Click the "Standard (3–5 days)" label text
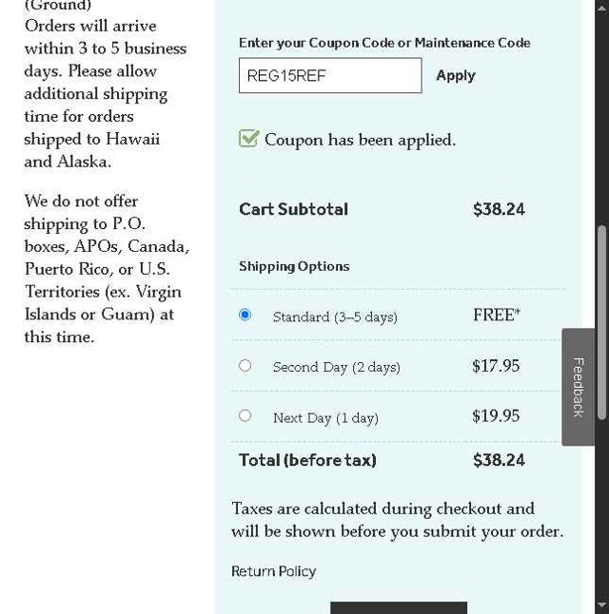This screenshot has height=614, width=609. [x=335, y=317]
